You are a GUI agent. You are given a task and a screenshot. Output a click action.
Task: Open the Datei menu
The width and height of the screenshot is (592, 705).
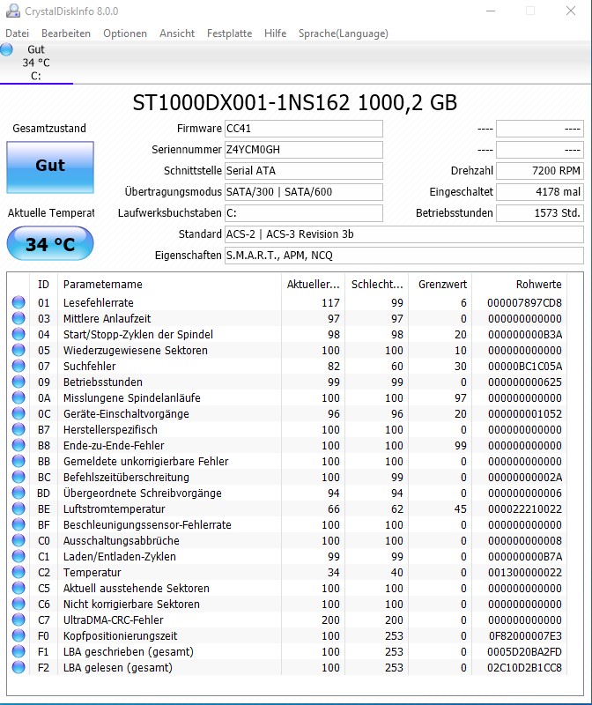pyautogui.click(x=17, y=33)
